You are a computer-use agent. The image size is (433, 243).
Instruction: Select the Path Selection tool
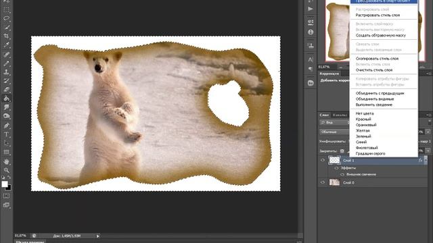(x=6, y=143)
